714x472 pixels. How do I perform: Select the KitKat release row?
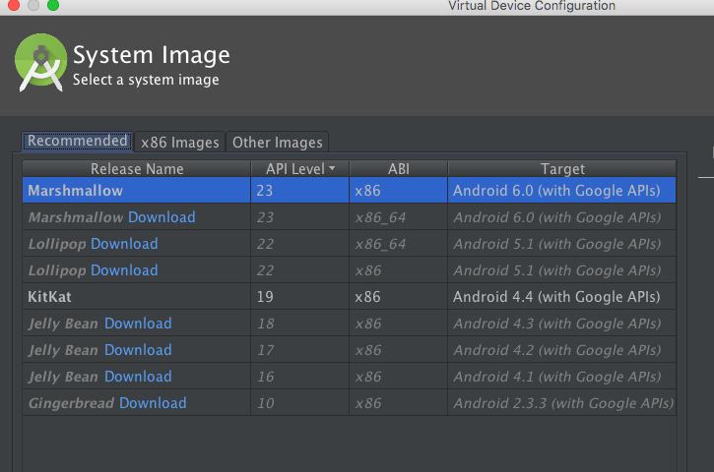pyautogui.click(x=350, y=297)
